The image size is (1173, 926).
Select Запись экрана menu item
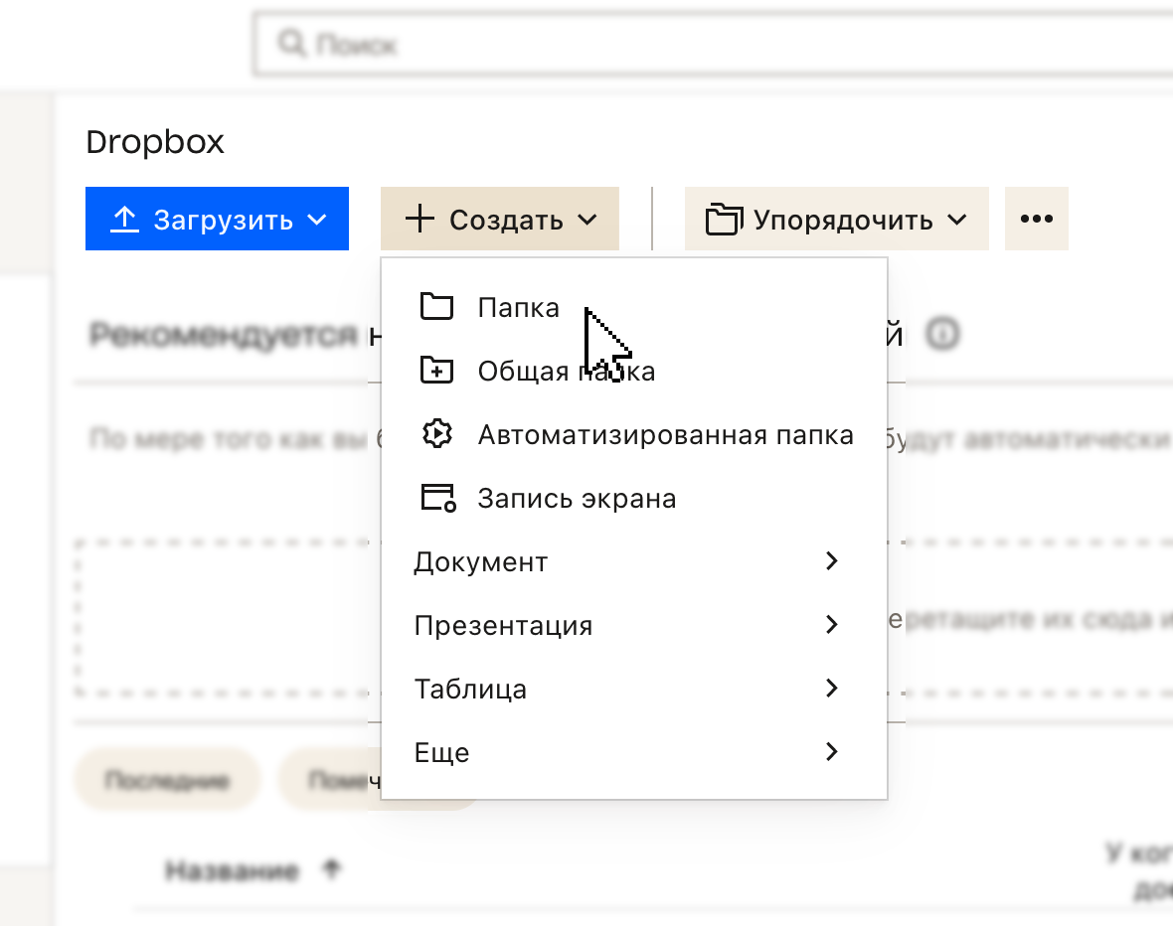[x=633, y=498]
